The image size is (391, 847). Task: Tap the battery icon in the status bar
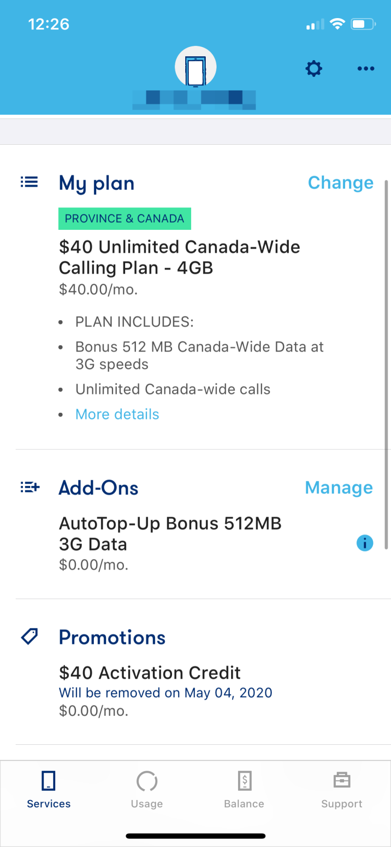pos(363,24)
